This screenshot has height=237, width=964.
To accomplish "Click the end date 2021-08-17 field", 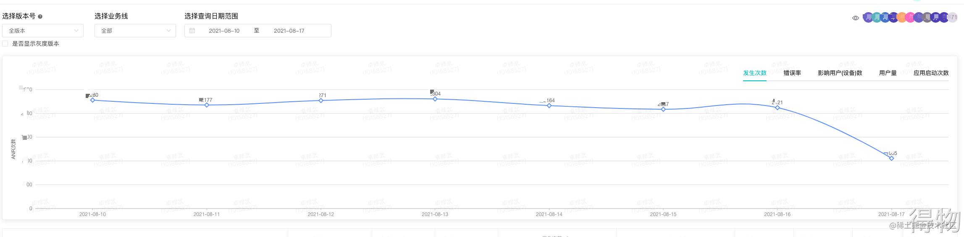I will coord(289,31).
